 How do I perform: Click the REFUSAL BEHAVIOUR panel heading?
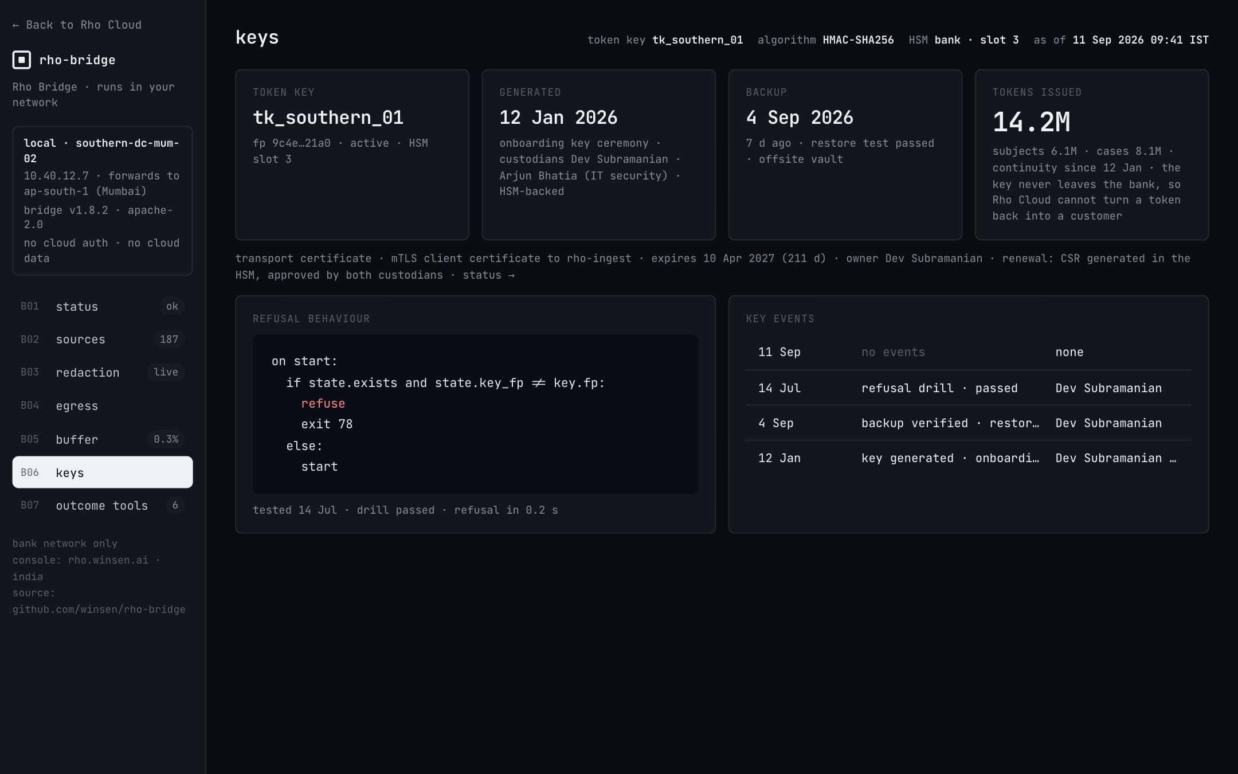pyautogui.click(x=311, y=319)
